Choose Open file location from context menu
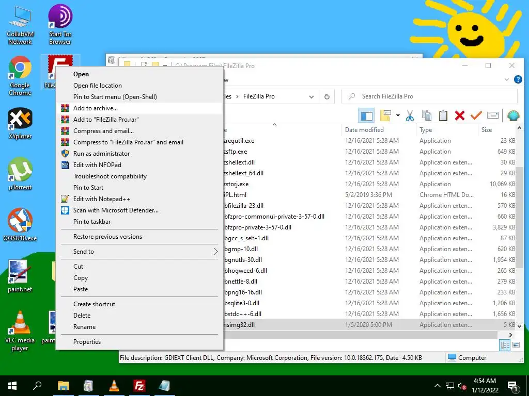This screenshot has width=529, height=396. [x=139, y=86]
